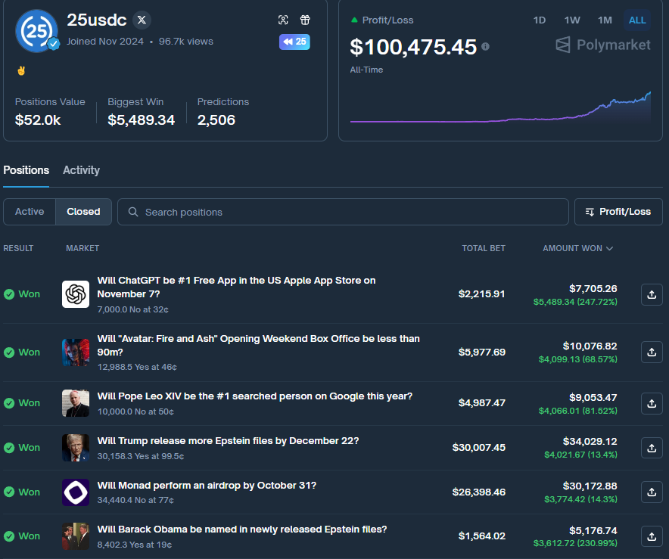Image resolution: width=669 pixels, height=559 pixels.
Task: Click the Joined Nov 2024 text
Action: [105, 42]
